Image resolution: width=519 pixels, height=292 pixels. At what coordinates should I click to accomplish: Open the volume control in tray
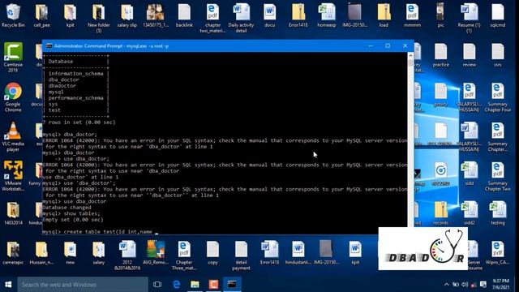(465, 285)
